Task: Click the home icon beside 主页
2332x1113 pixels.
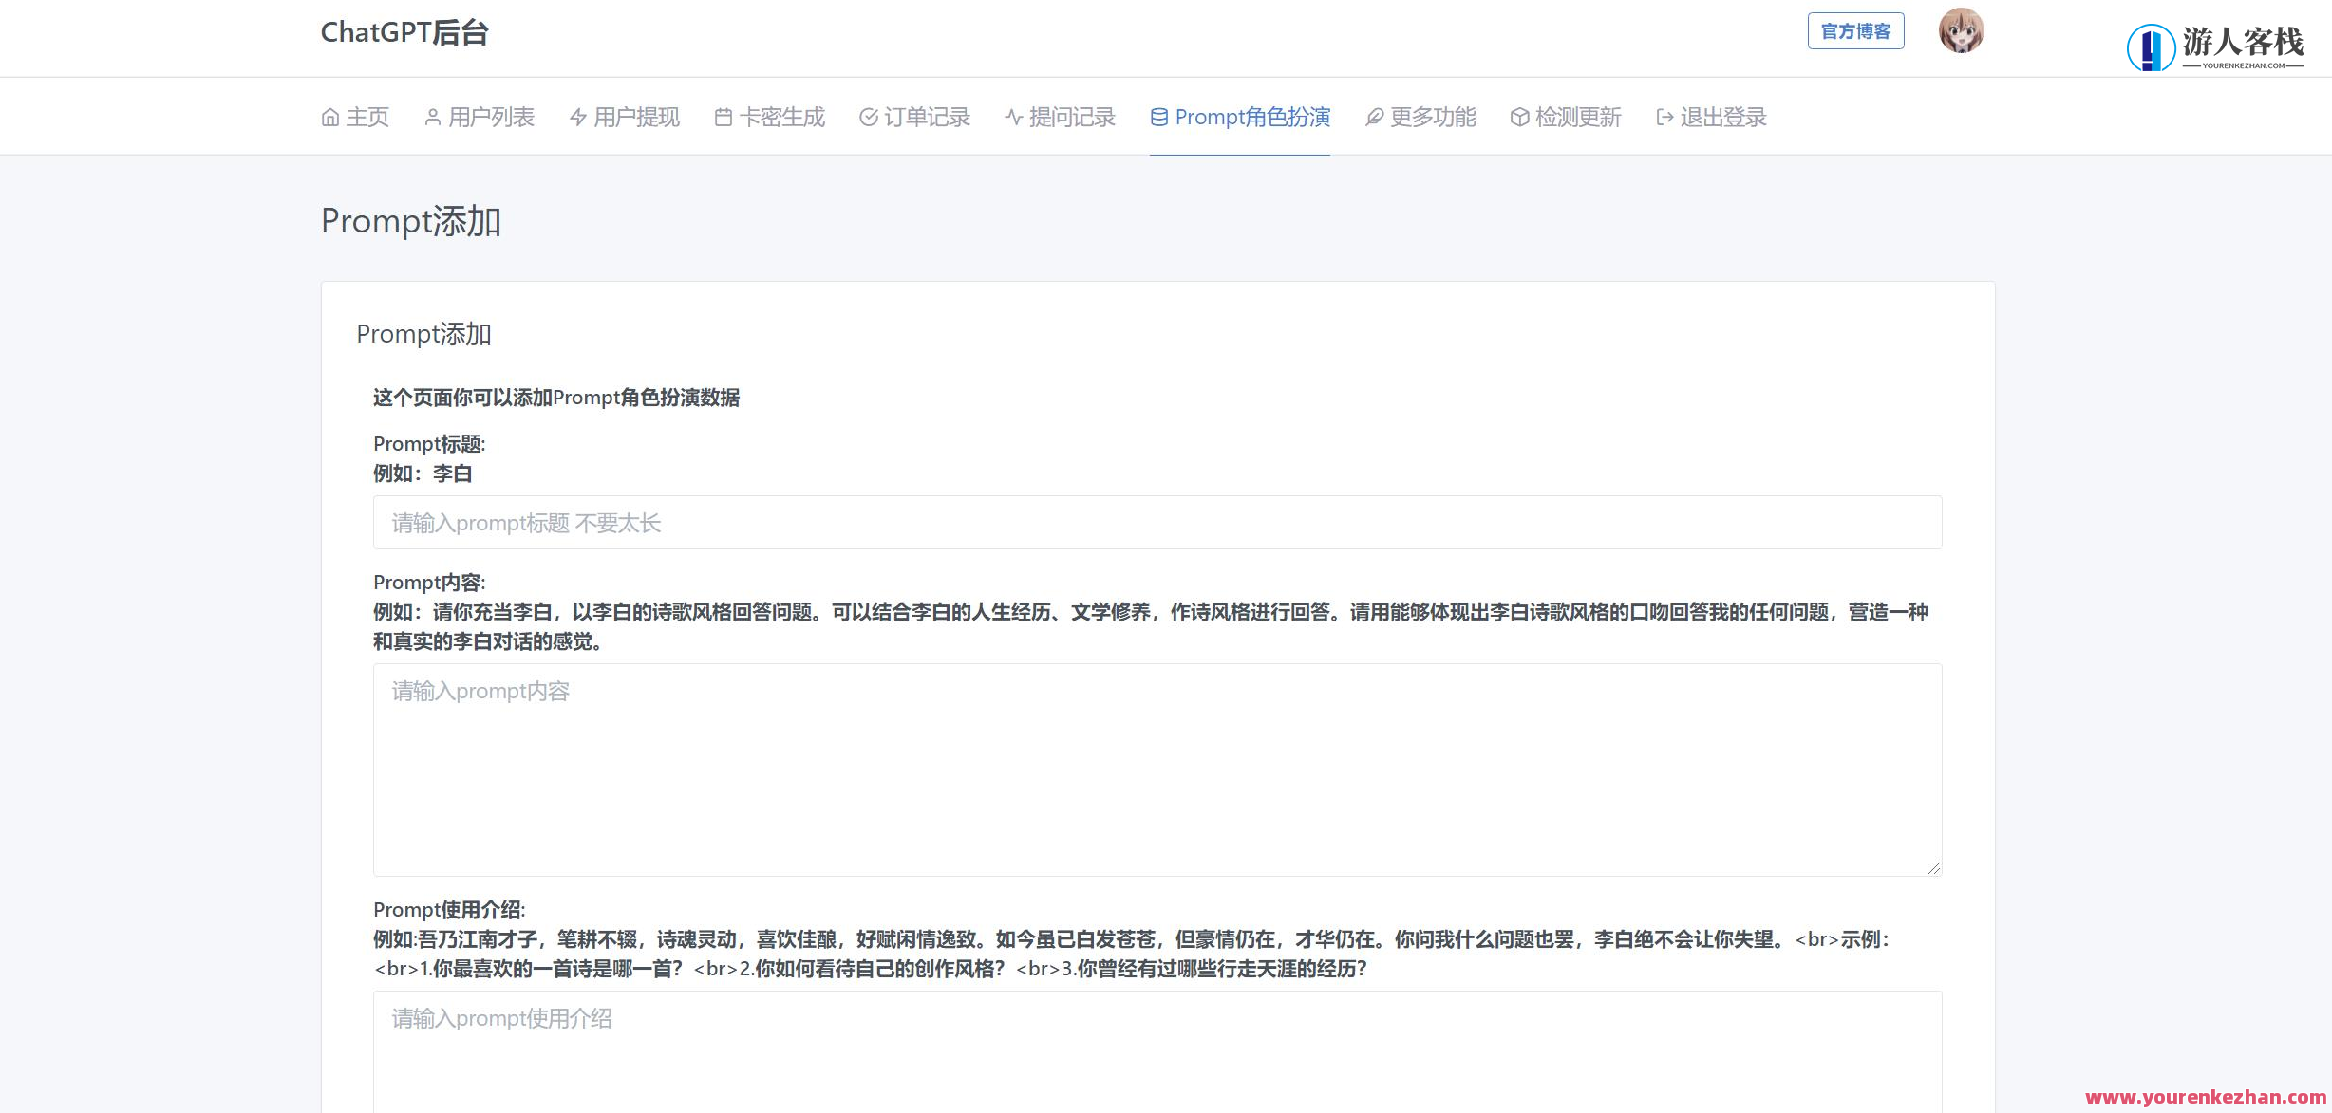Action: (x=329, y=117)
